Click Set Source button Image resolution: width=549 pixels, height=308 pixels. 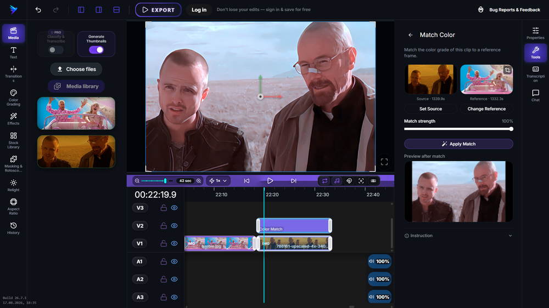click(430, 109)
